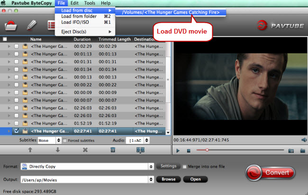
Task: Stop the preview playback
Action: point(189,151)
